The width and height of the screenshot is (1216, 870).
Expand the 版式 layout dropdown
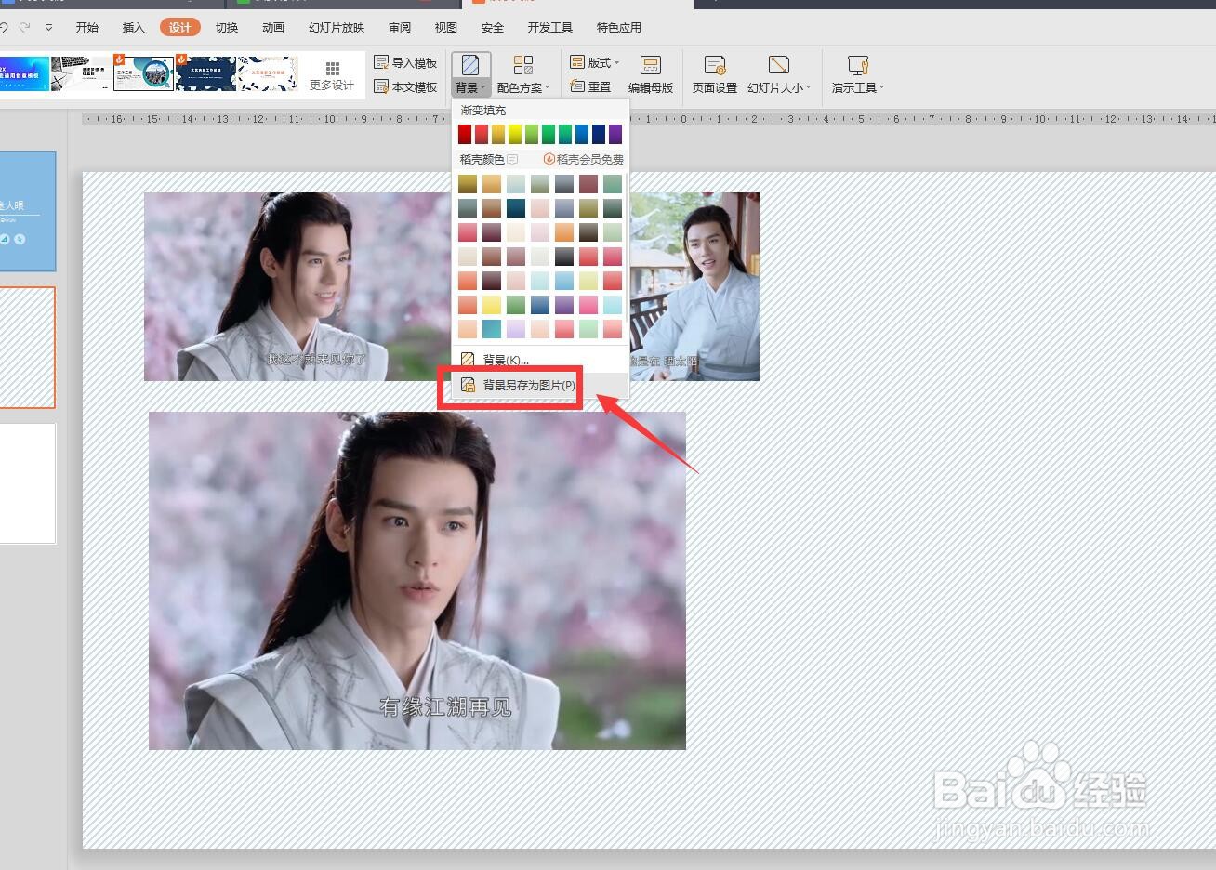pyautogui.click(x=594, y=62)
